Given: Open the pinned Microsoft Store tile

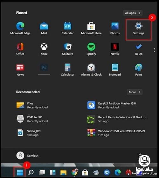Looking at the screenshot, I should 91,28.
